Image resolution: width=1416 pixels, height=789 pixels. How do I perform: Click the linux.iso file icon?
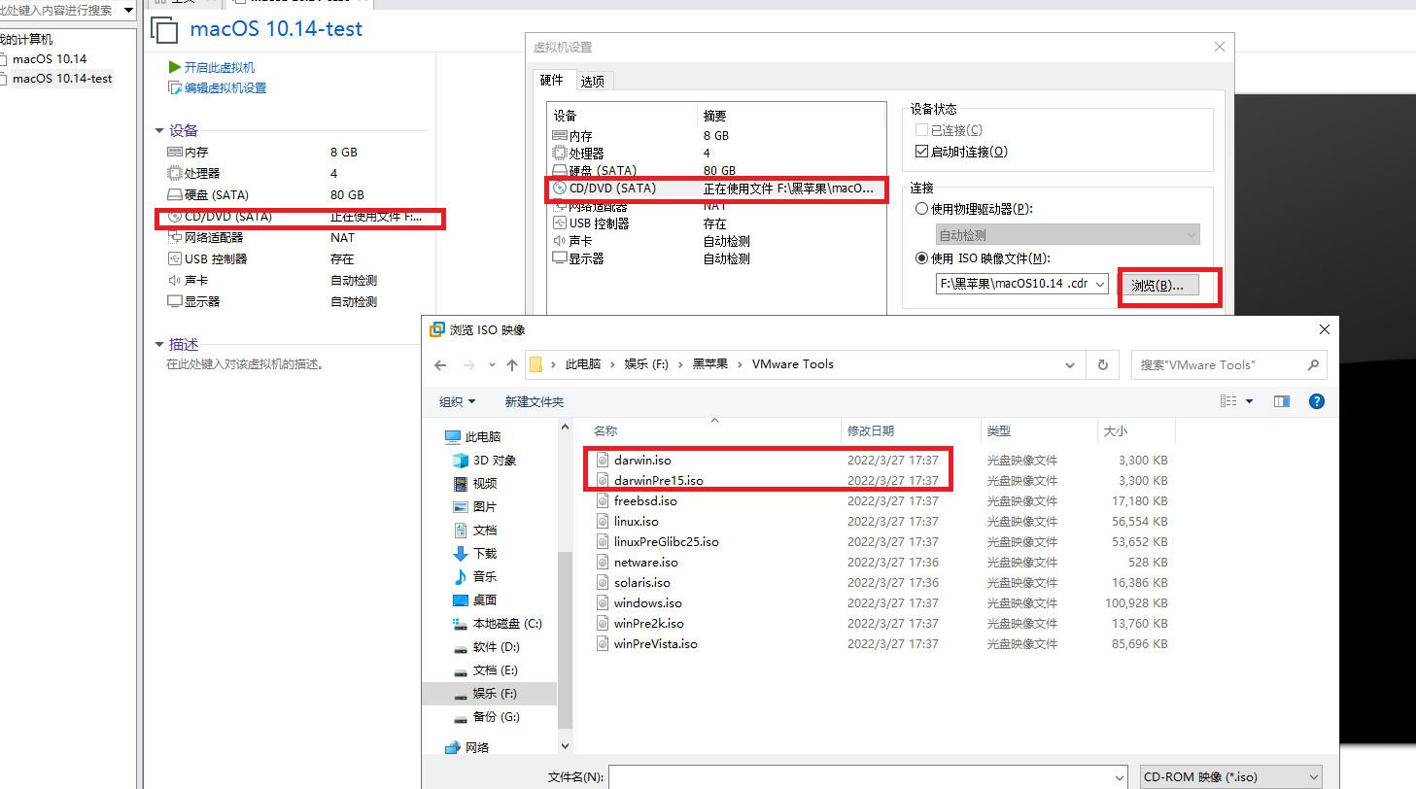tap(603, 521)
